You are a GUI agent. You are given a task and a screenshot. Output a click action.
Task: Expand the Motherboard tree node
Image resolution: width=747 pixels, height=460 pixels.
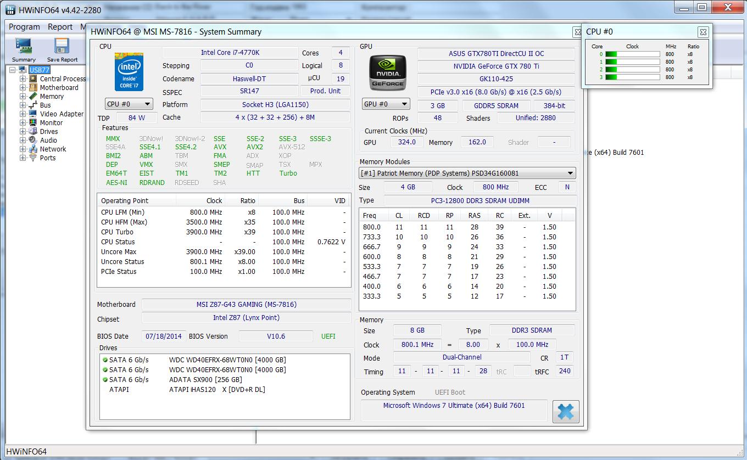(x=23, y=87)
